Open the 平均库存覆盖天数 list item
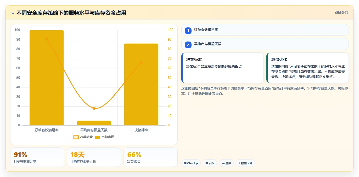Screen dimensions: 359x177 click(x=265, y=44)
